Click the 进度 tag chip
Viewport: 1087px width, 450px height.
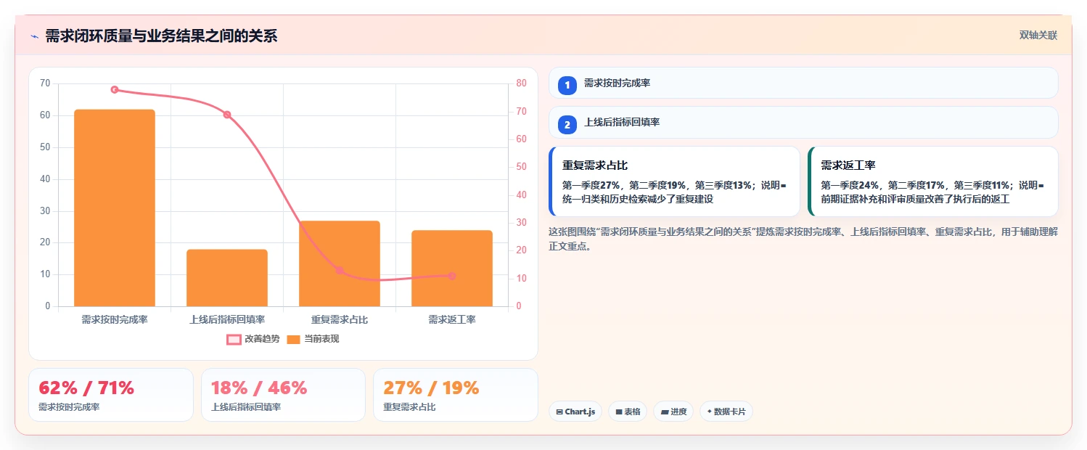coord(674,412)
